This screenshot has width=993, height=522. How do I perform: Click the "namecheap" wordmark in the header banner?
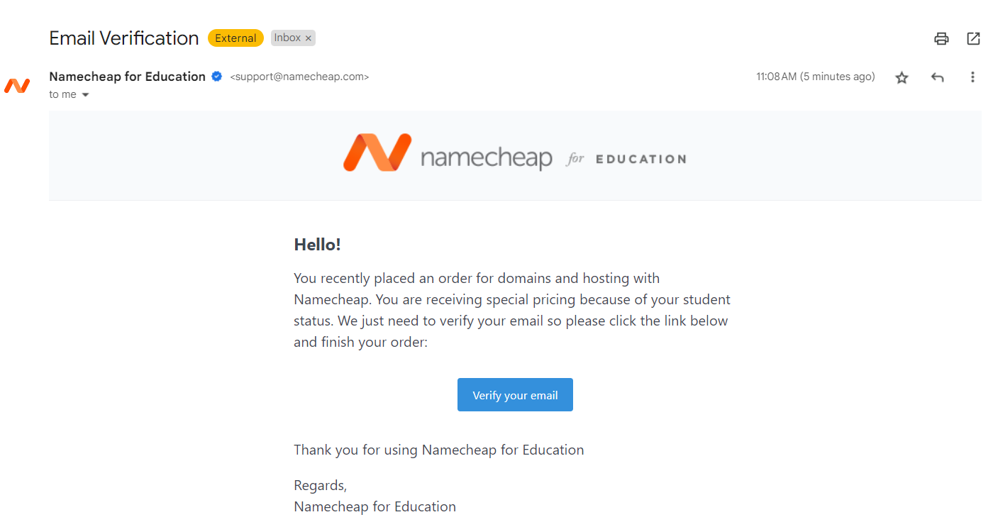[487, 159]
